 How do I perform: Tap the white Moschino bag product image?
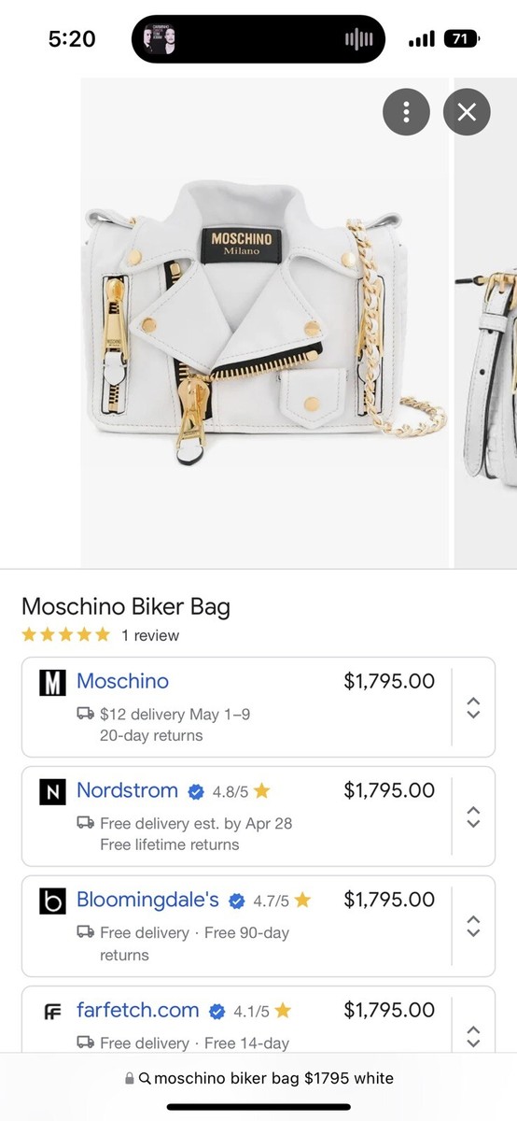click(264, 322)
